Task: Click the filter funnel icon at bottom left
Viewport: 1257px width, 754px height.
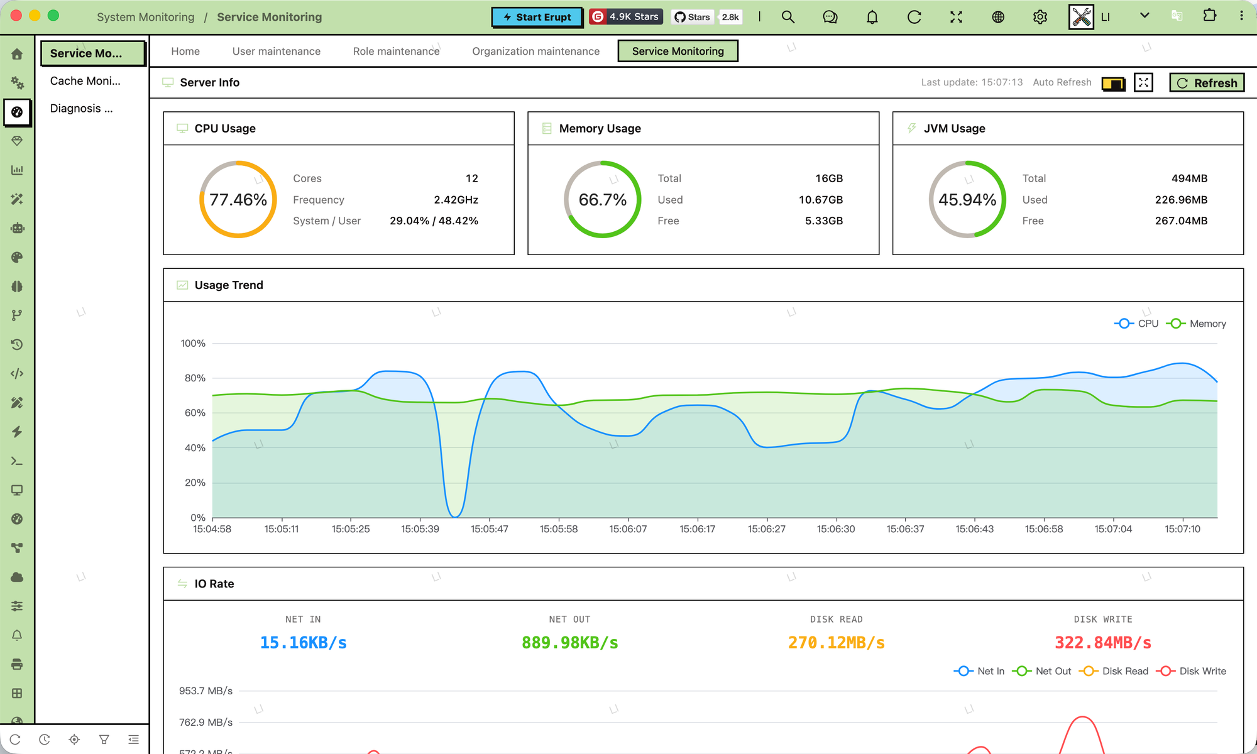Action: [x=104, y=740]
